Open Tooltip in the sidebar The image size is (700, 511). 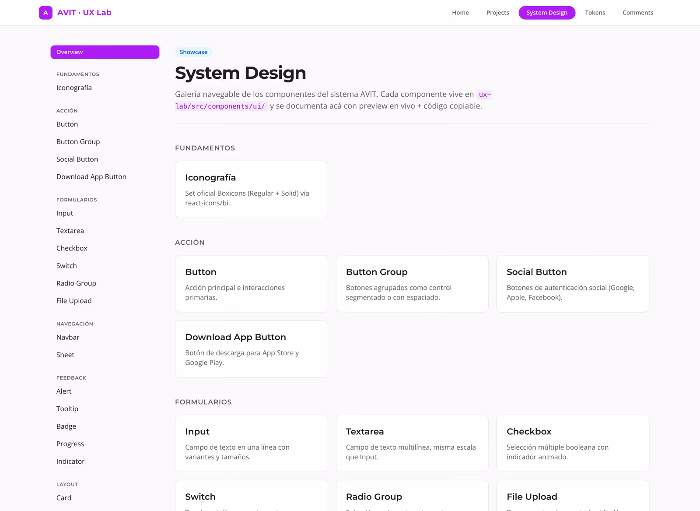pos(105,409)
